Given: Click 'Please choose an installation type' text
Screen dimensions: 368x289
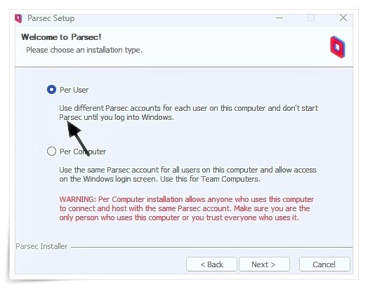Looking at the screenshot, I should point(84,50).
